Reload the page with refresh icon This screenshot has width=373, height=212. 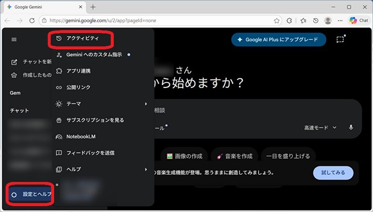[32, 20]
